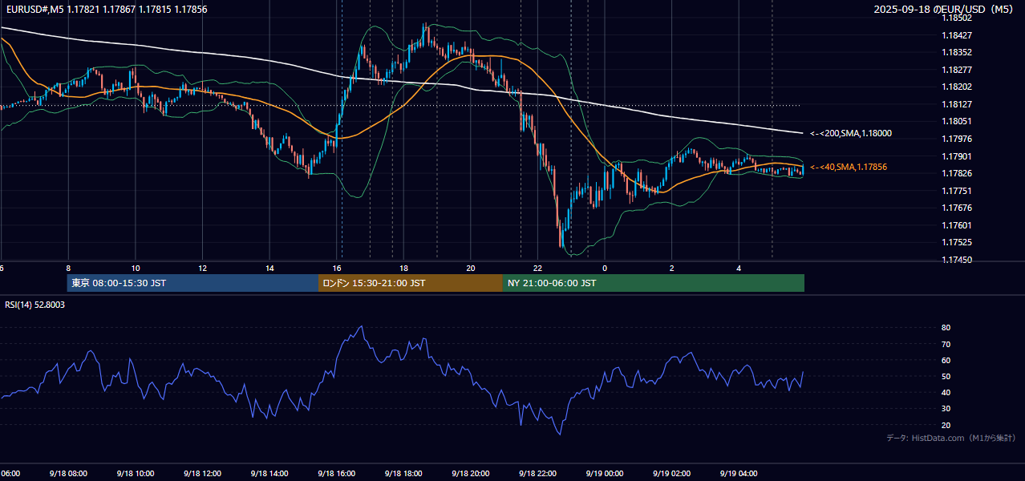Click price axis value 1.18427
The height and width of the screenshot is (481, 1025).
point(958,35)
